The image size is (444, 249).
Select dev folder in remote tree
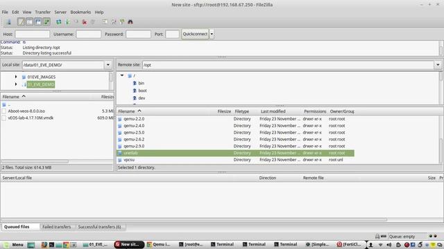click(x=142, y=98)
